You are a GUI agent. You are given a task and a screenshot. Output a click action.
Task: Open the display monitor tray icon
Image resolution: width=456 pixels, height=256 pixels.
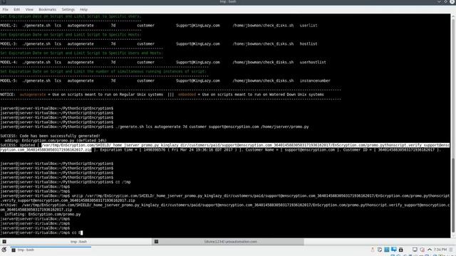[415, 250]
